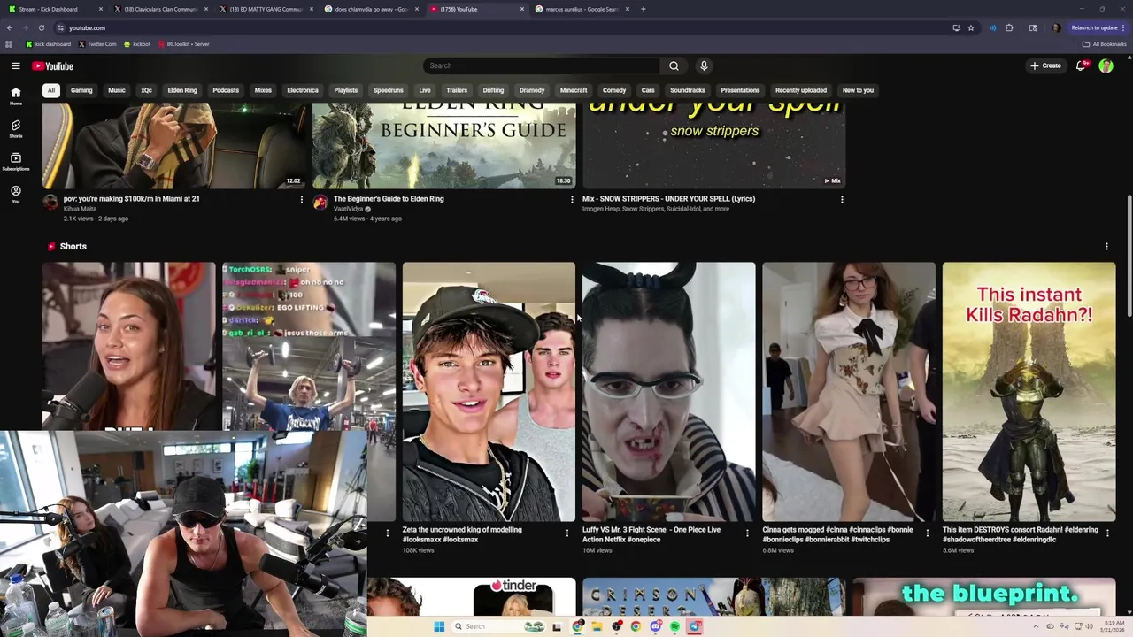Image resolution: width=1133 pixels, height=637 pixels.
Task: Switch to marcus aurelius Google Search tab
Action: tap(581, 9)
